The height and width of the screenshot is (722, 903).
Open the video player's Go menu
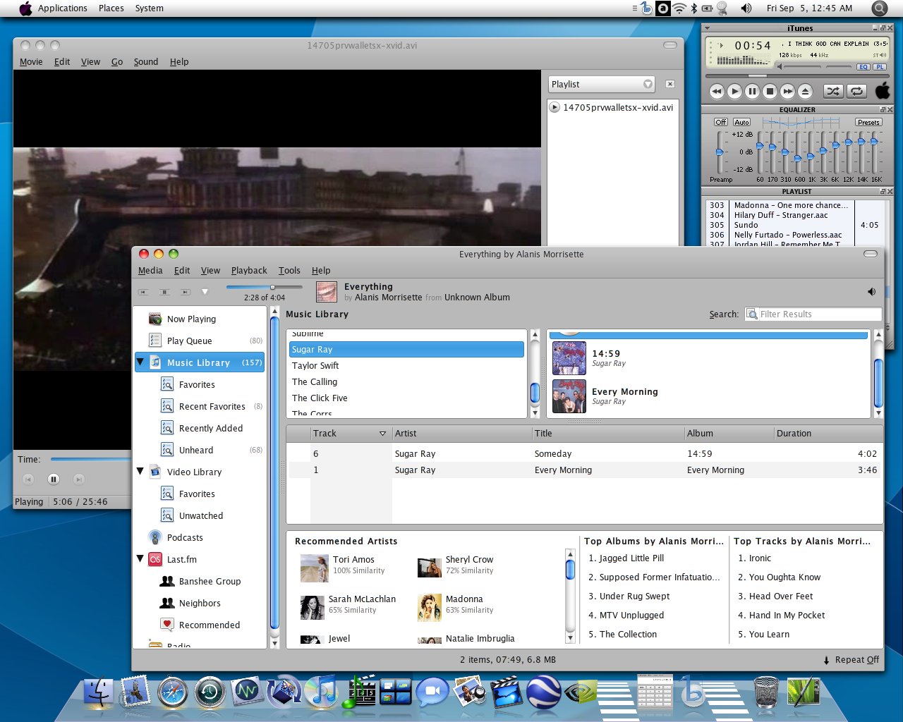[117, 61]
